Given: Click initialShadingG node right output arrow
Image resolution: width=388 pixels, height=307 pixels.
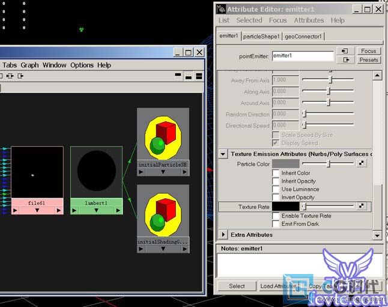Looking at the screenshot, I should pyautogui.click(x=185, y=249).
